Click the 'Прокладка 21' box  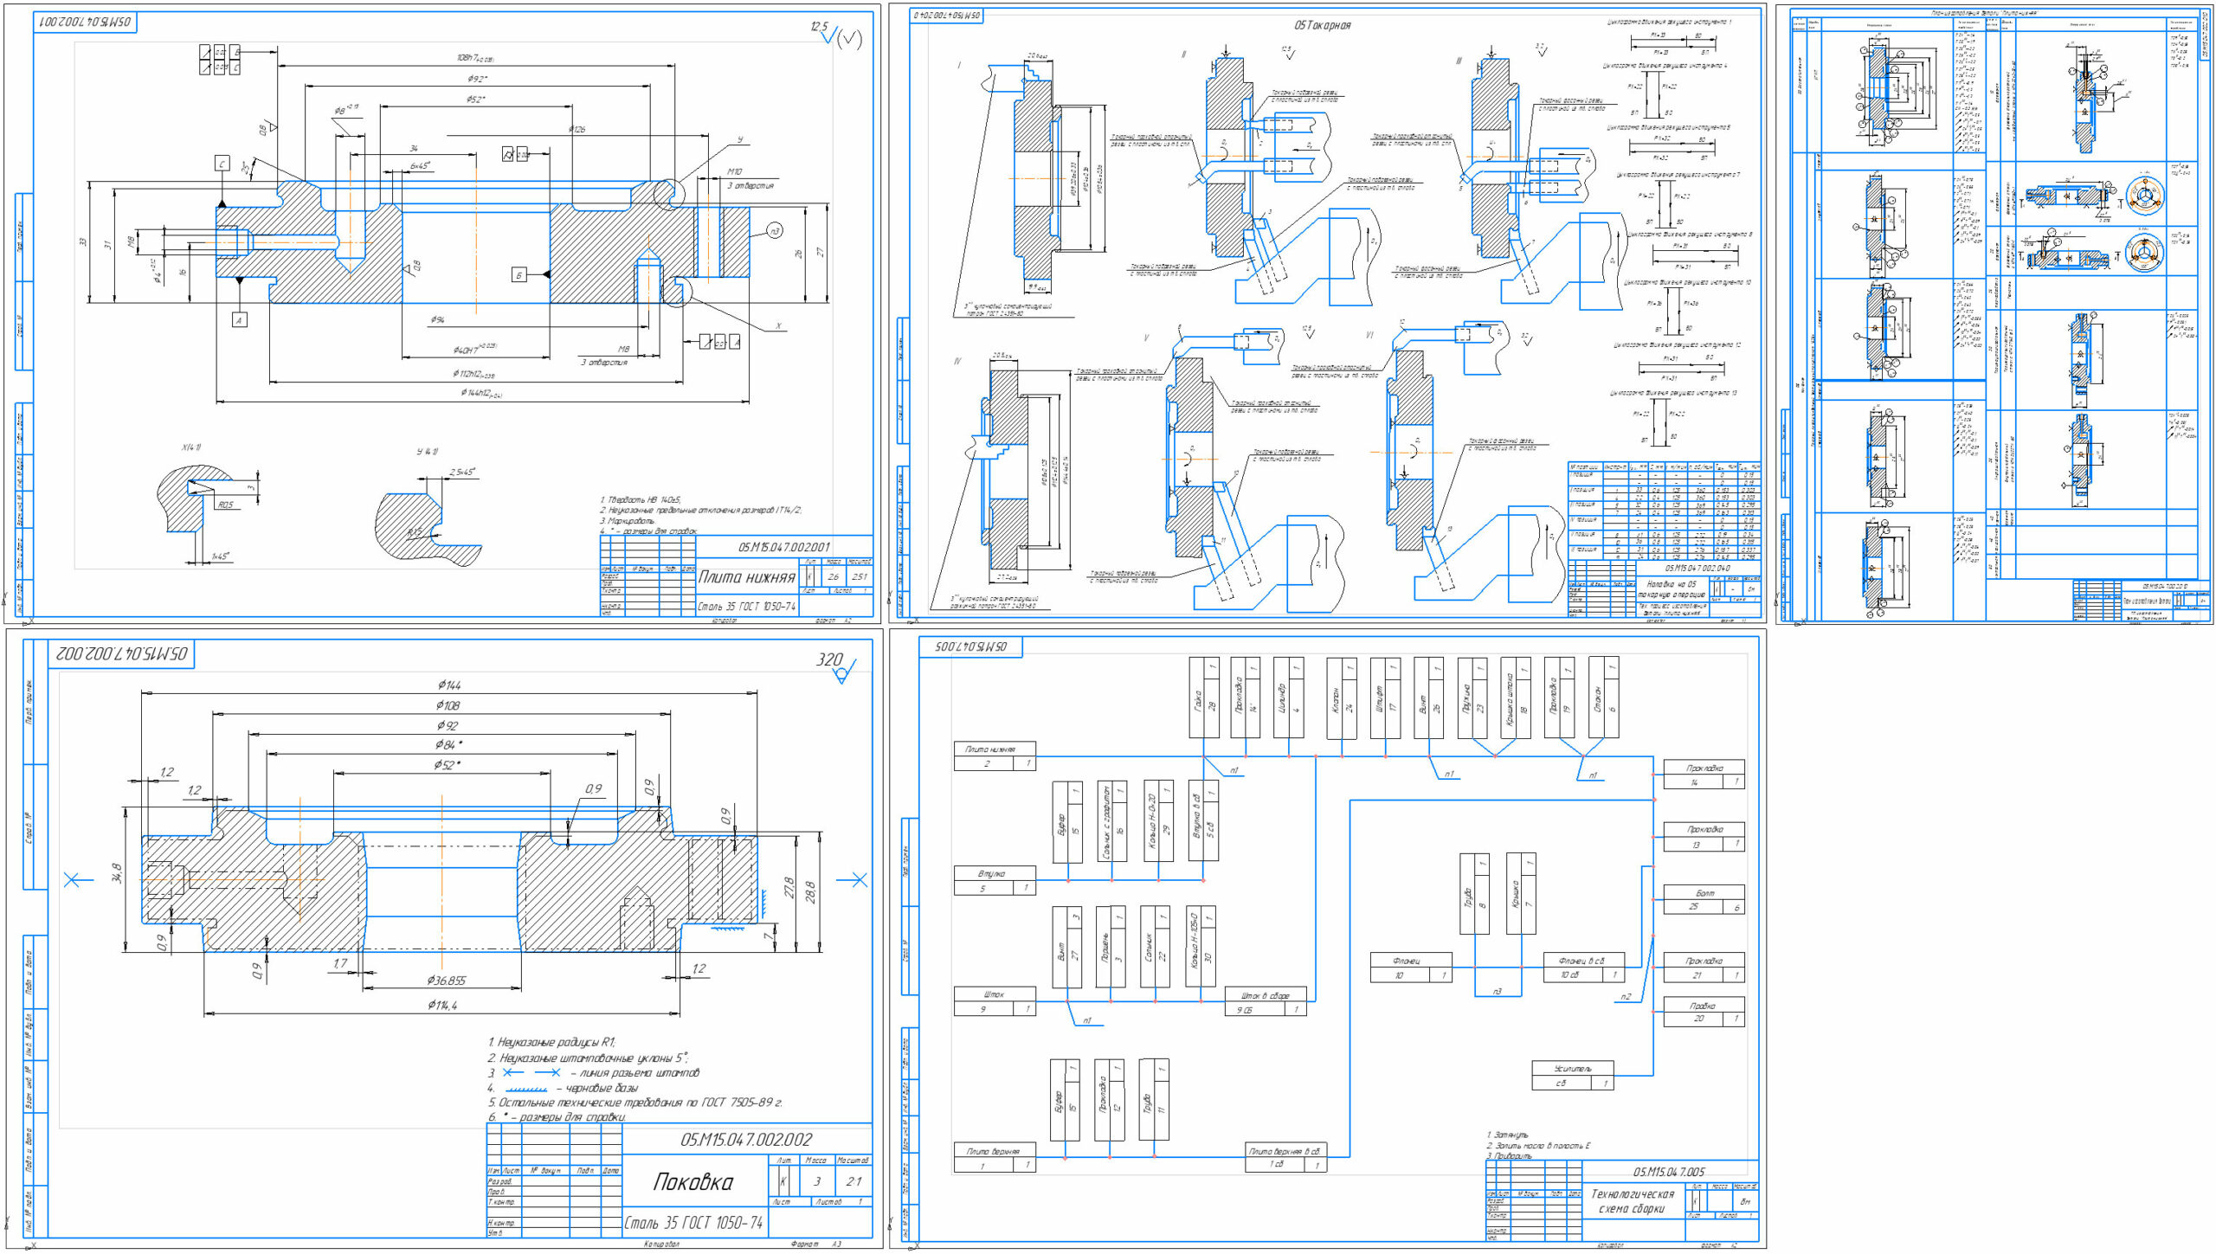1704,968
